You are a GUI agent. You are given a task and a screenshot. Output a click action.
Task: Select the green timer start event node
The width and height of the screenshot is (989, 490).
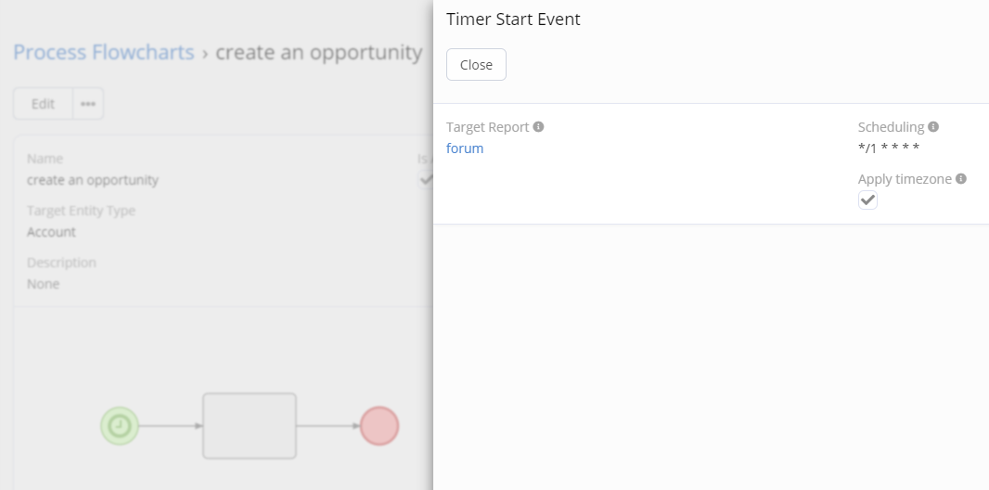pyautogui.click(x=120, y=426)
